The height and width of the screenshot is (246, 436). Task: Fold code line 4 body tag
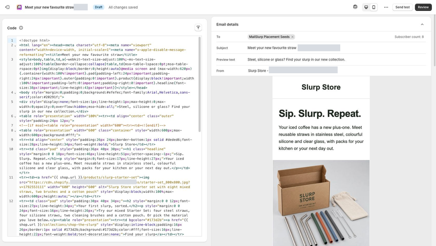point(15,93)
